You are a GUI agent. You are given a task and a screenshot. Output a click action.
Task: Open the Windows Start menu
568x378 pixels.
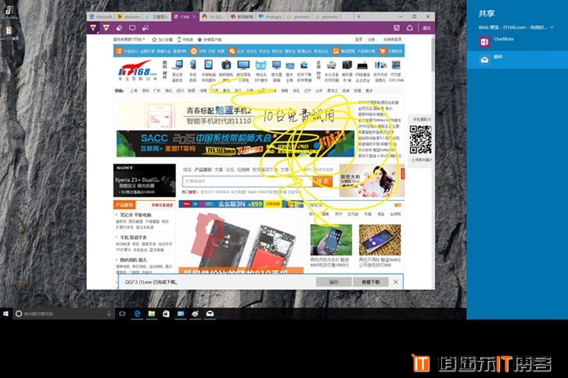tap(5, 314)
